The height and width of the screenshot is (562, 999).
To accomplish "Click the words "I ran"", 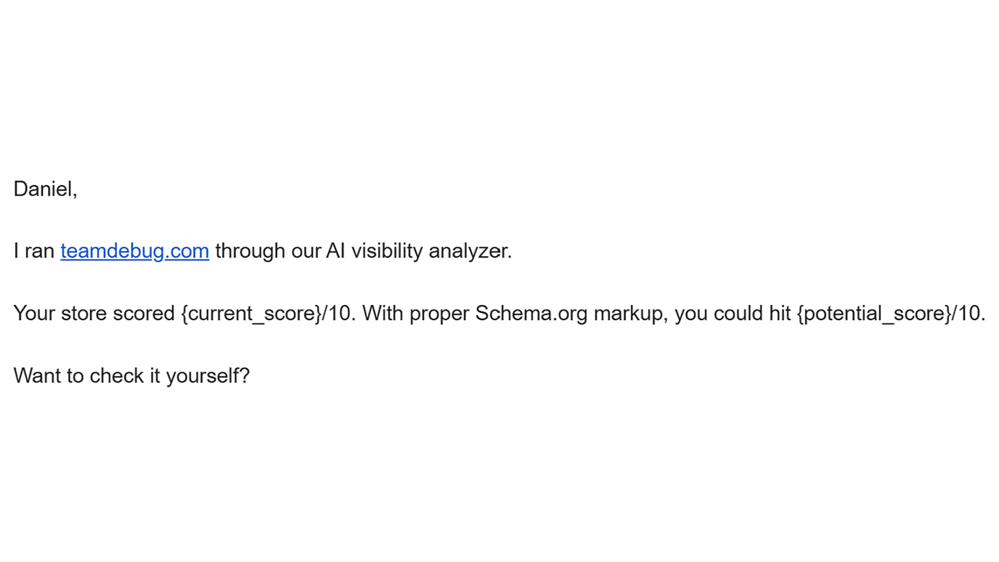I will click(x=34, y=251).
